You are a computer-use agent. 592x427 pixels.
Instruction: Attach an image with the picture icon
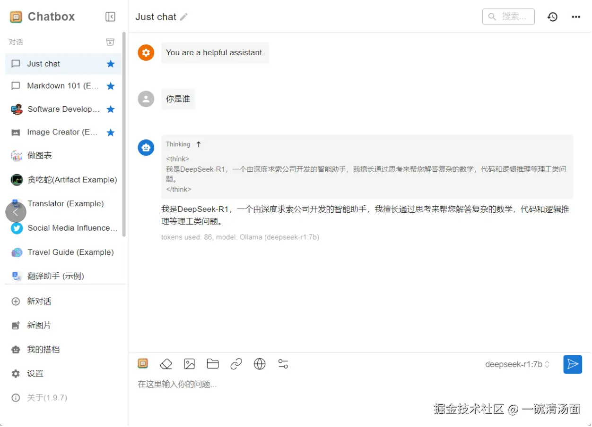[x=190, y=364]
